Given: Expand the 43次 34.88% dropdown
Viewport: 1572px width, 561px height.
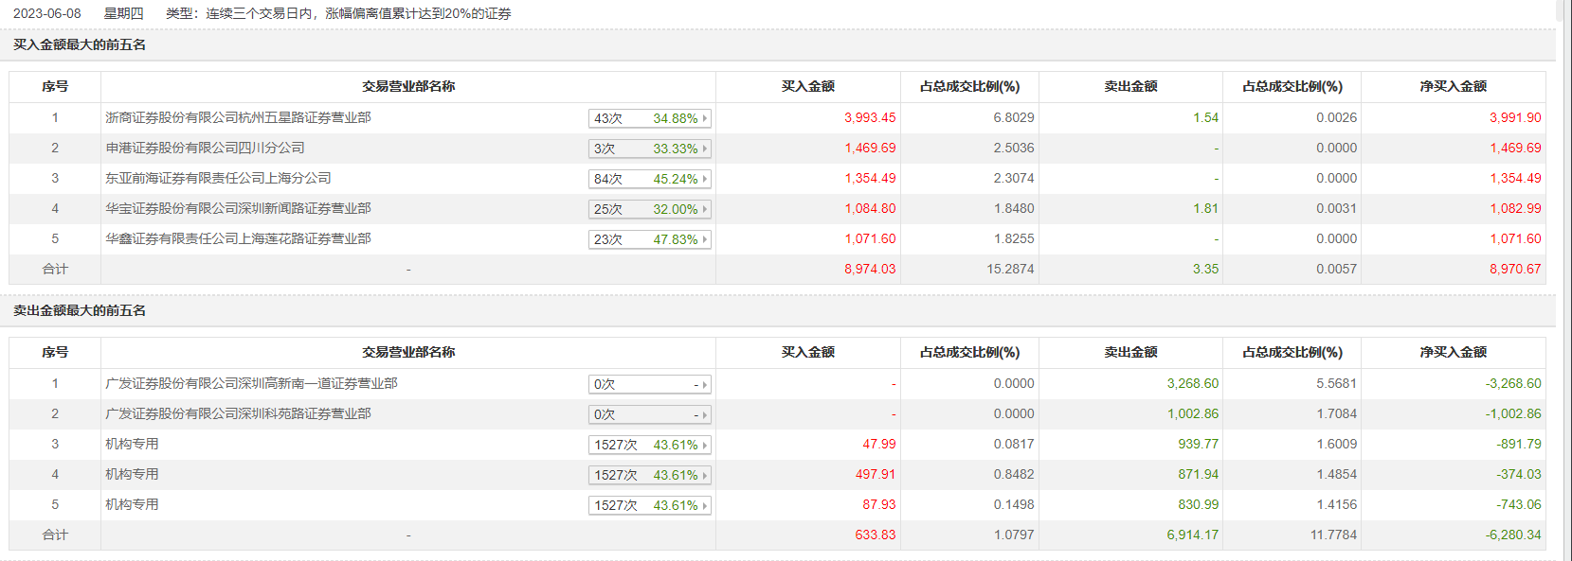Looking at the screenshot, I should tap(705, 118).
